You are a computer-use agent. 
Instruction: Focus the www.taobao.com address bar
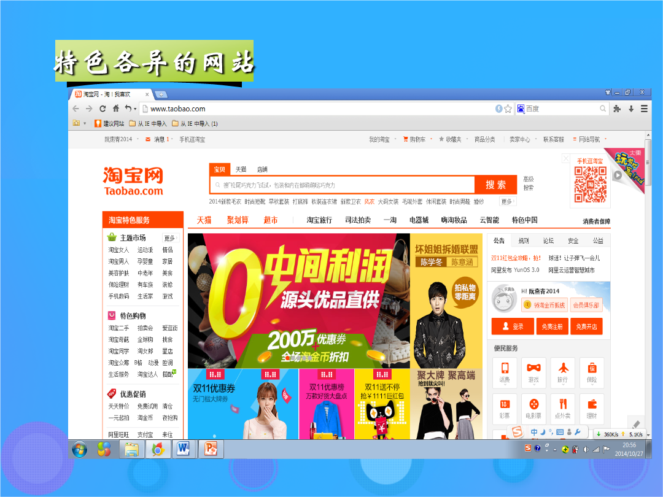tap(317, 109)
